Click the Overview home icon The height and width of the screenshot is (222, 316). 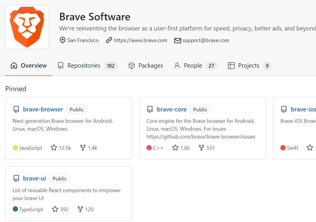(x=14, y=66)
